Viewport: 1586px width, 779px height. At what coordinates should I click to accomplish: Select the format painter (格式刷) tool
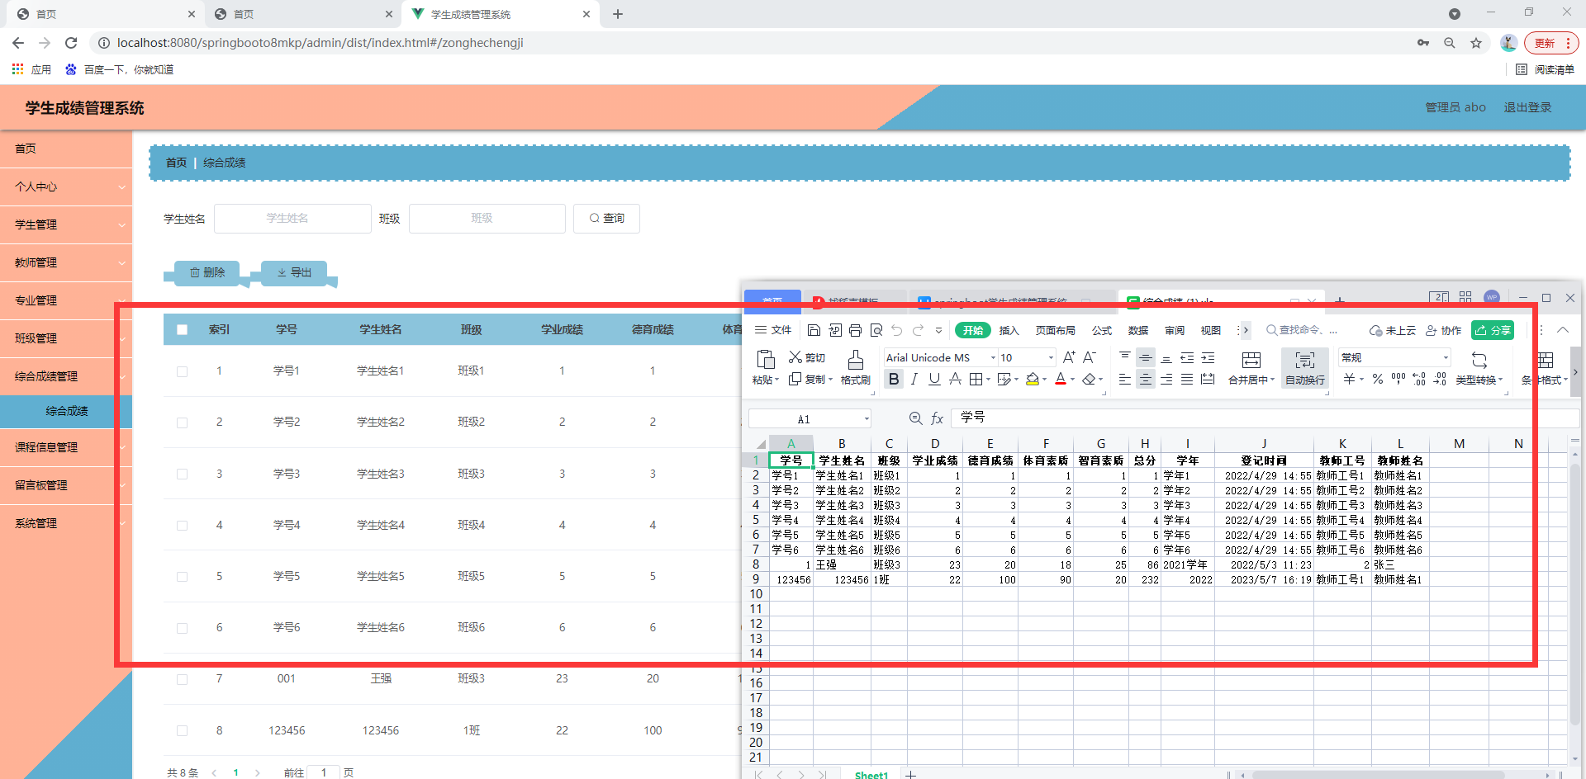[x=855, y=367]
